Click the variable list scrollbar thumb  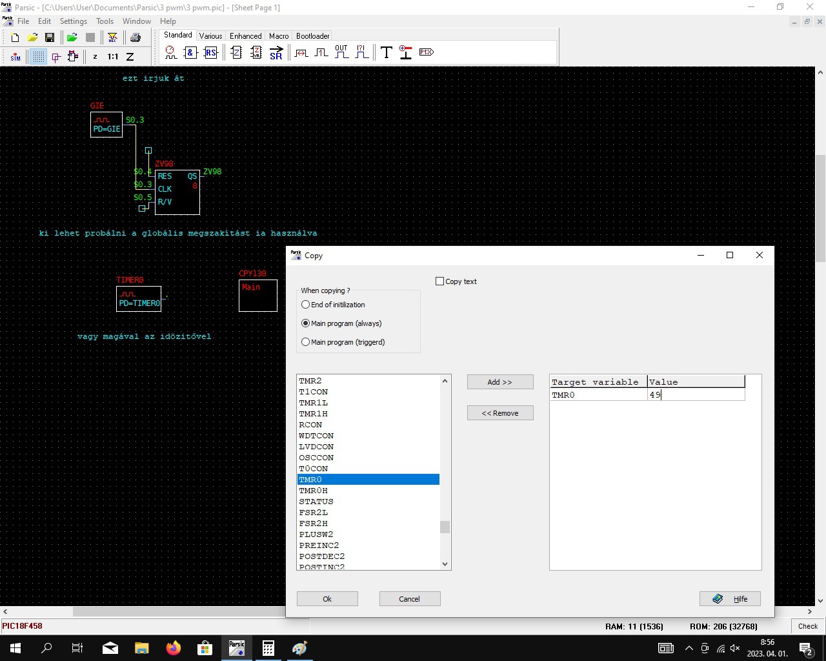click(x=445, y=527)
